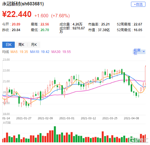This screenshot has width=150, height=145.
Task: Click previous close value 20.84
Action: (x=16, y=30)
